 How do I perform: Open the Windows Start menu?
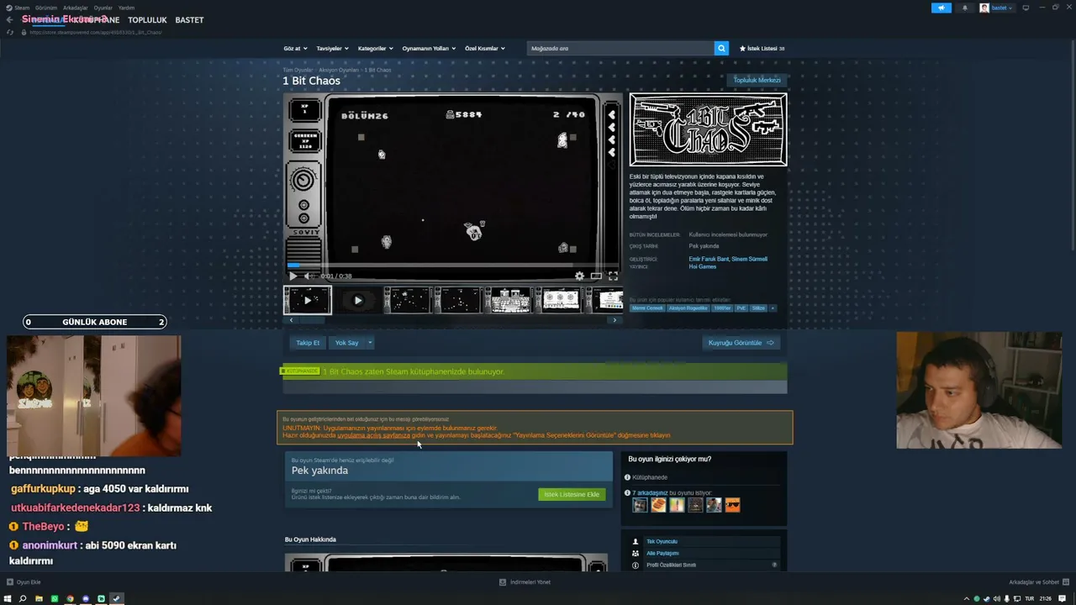[x=8, y=599]
